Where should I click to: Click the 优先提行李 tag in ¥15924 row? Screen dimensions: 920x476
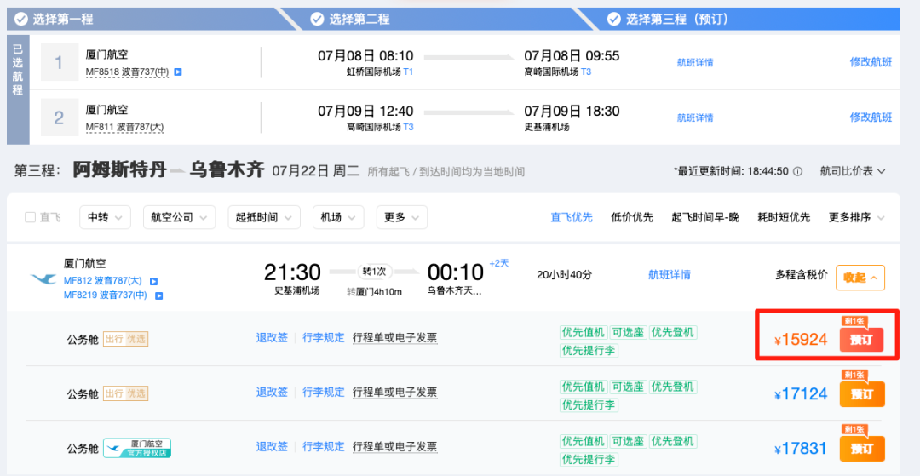[x=589, y=351]
